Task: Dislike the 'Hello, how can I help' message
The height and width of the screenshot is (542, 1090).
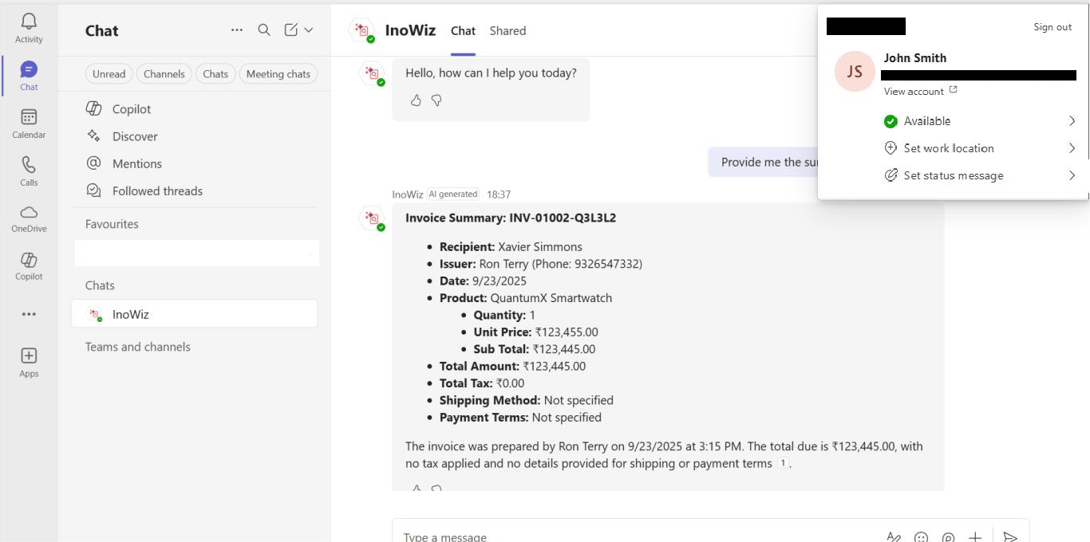Action: (x=436, y=100)
